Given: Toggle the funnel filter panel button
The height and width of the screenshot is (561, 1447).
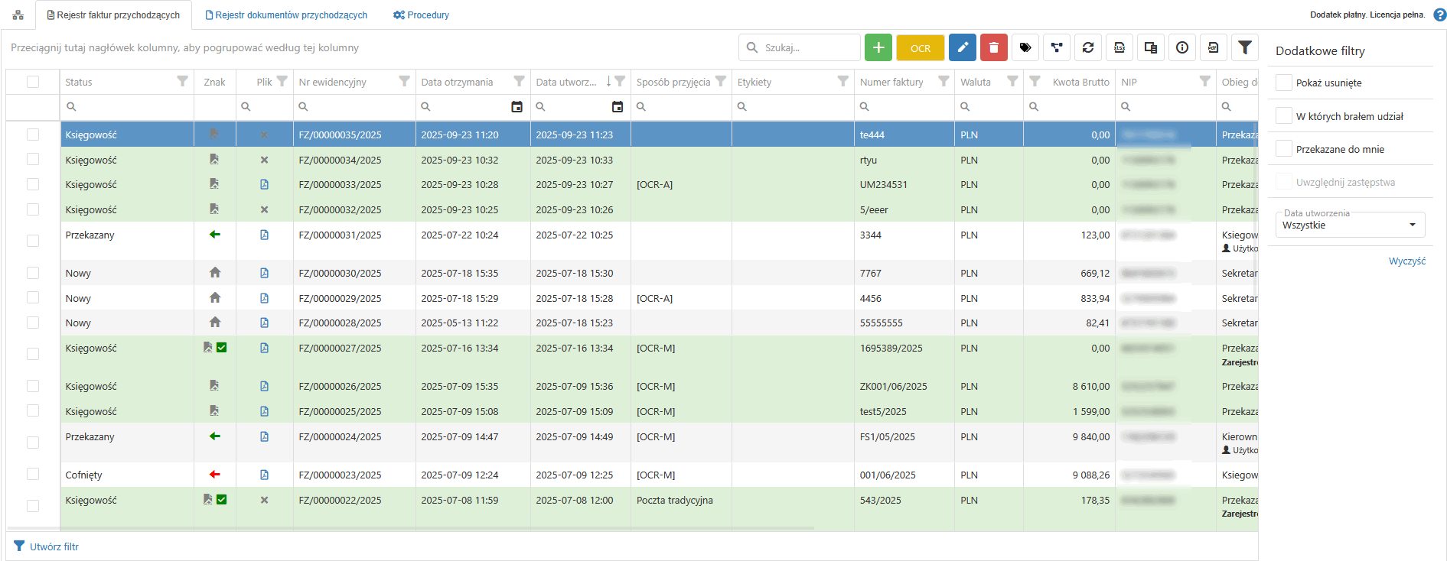Looking at the screenshot, I should [x=1245, y=47].
